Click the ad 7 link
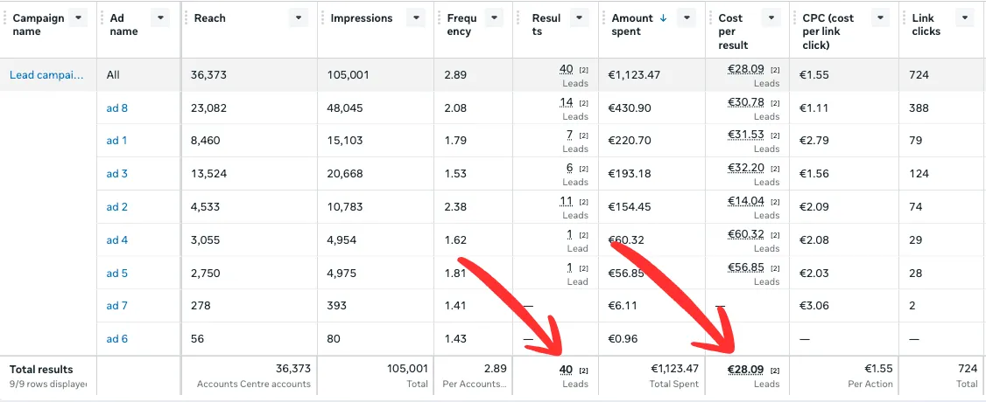This screenshot has width=986, height=402. point(117,306)
